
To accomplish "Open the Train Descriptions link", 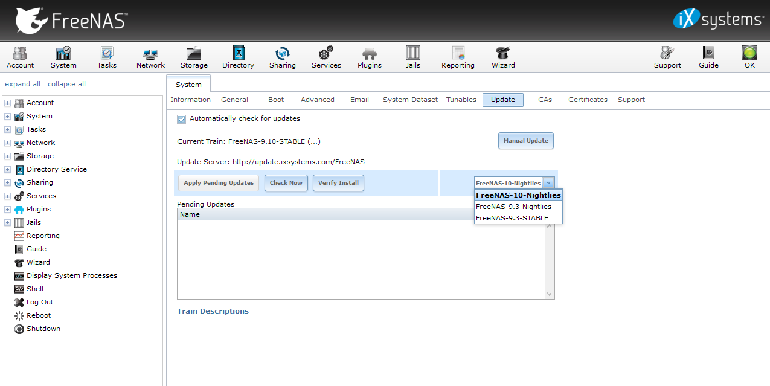I will click(213, 311).
